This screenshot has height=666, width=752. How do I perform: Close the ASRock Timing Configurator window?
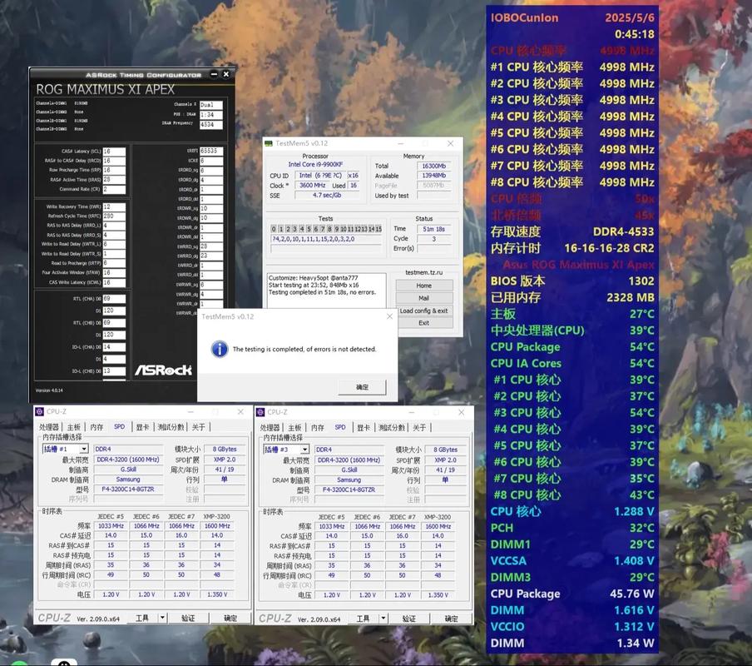(228, 75)
